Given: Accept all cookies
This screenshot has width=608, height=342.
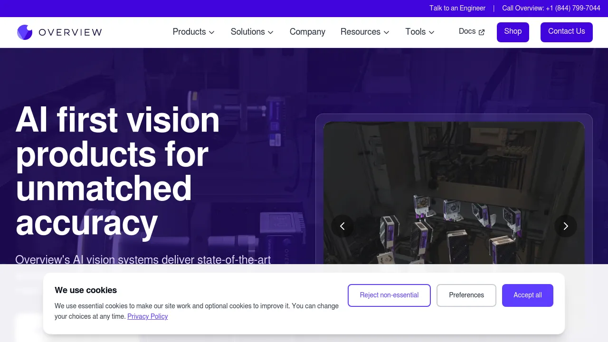Looking at the screenshot, I should coord(528,295).
